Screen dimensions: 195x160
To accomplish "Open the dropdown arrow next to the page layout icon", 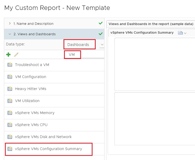I will (x=185, y=33).
